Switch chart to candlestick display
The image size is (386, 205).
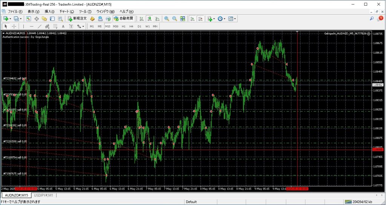149,18
